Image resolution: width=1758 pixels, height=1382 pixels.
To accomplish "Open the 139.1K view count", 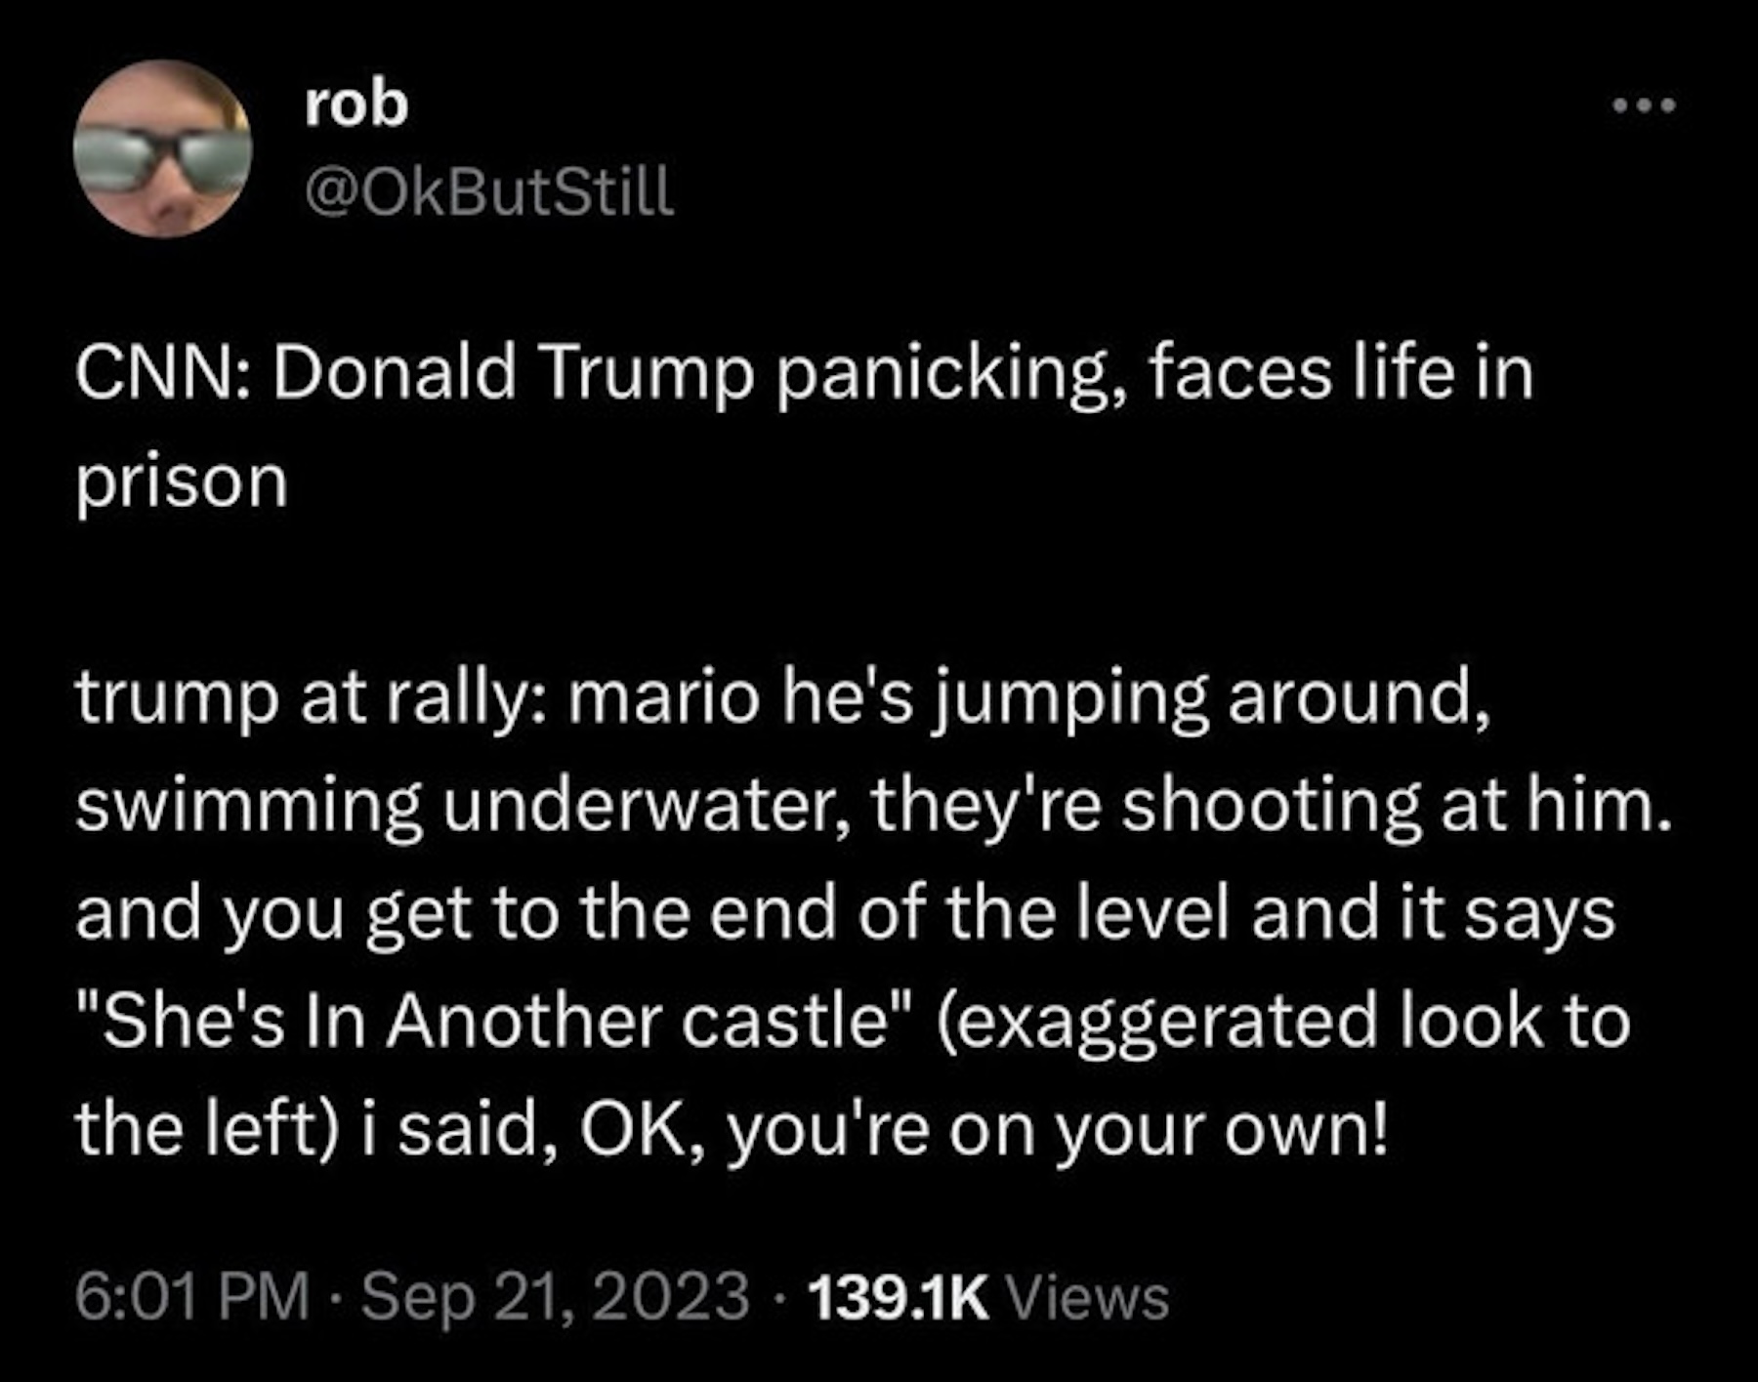I will click(899, 1298).
